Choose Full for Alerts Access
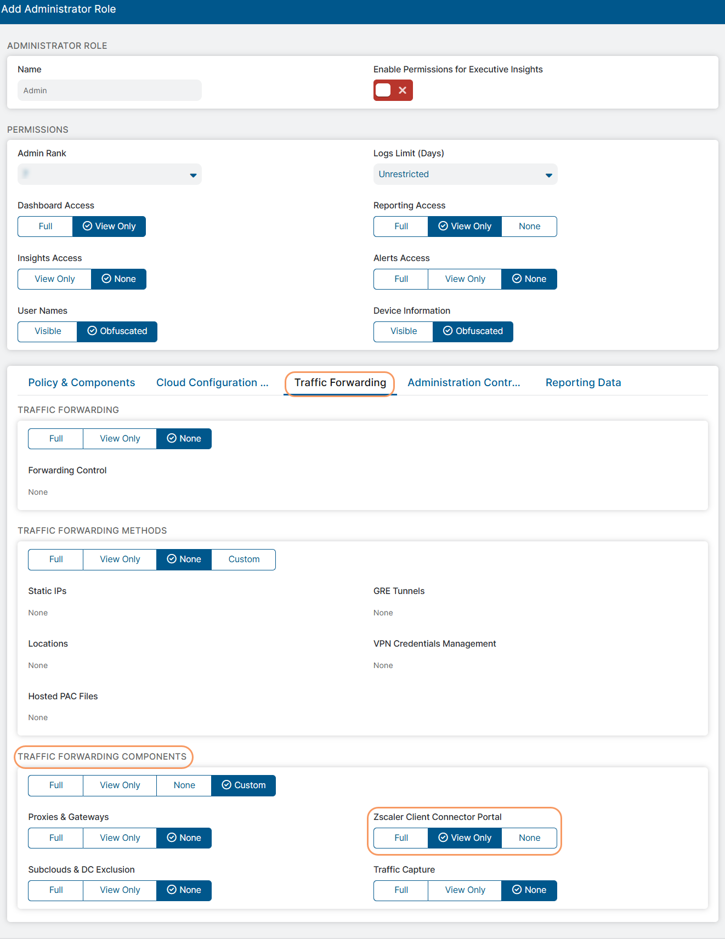 401,279
